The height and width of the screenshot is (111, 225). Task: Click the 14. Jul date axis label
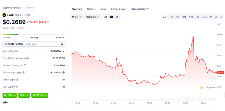click(131, 103)
